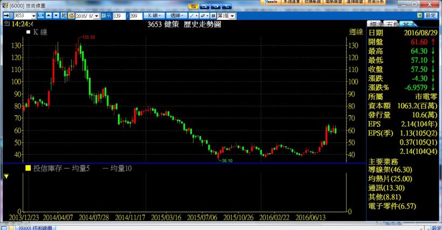Click the 135.50 high price marker
The width and height of the screenshot is (442, 230).
coord(88,37)
